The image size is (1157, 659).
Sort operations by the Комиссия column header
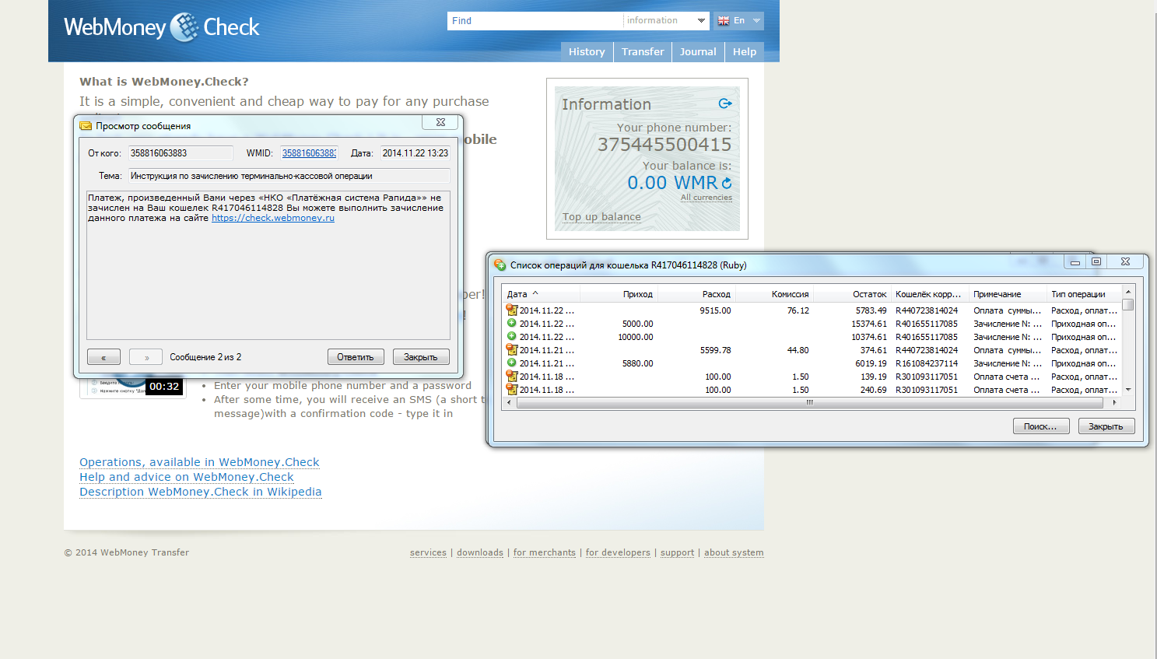click(774, 294)
